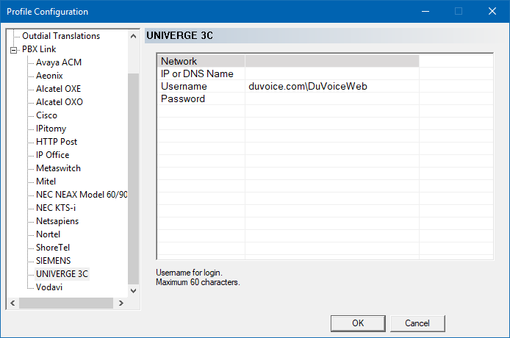Select Avaya ACM in the tree

point(59,62)
